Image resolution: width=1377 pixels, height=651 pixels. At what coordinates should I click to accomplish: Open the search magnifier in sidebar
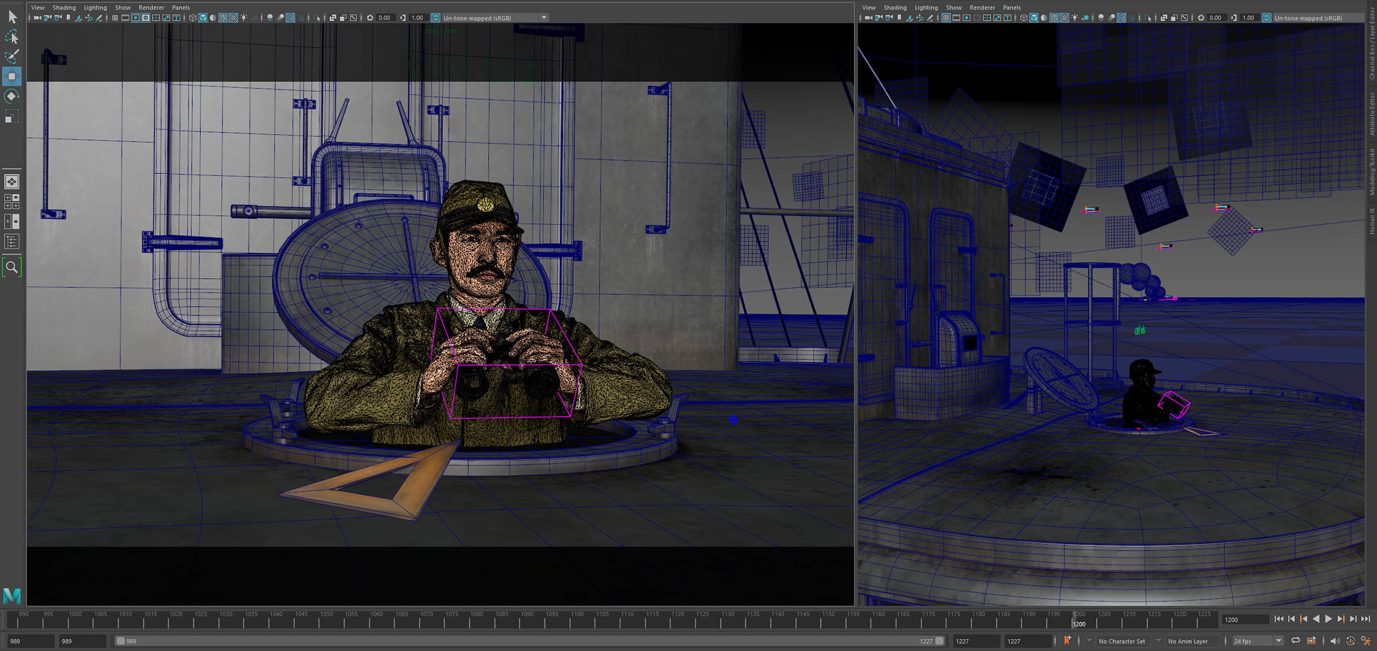click(x=12, y=267)
